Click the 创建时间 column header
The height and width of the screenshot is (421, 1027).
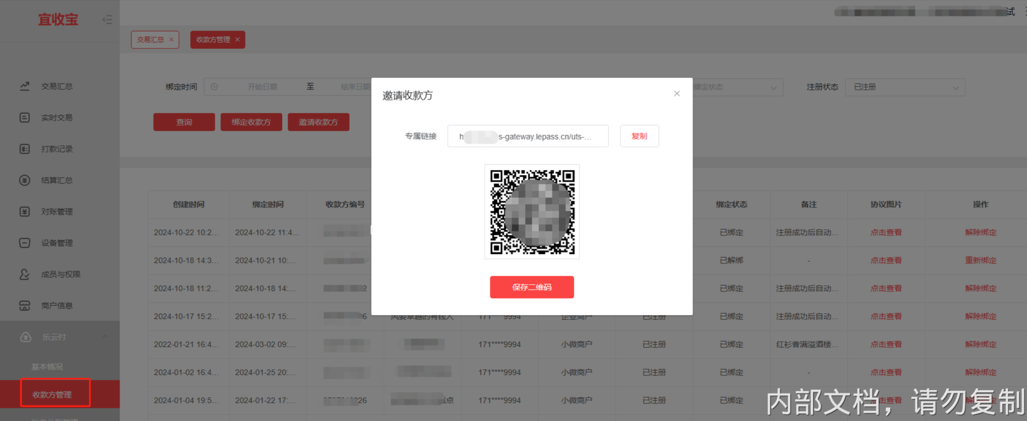click(x=189, y=205)
